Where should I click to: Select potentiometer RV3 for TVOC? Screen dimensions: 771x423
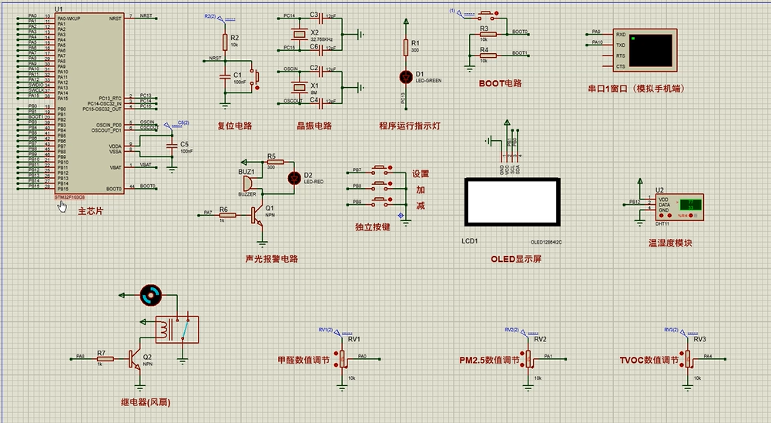click(x=689, y=358)
